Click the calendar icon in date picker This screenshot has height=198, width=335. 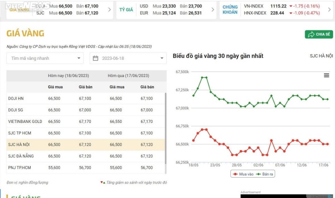click(x=95, y=58)
